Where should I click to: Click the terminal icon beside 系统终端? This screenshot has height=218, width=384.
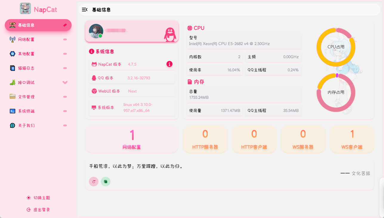12,111
